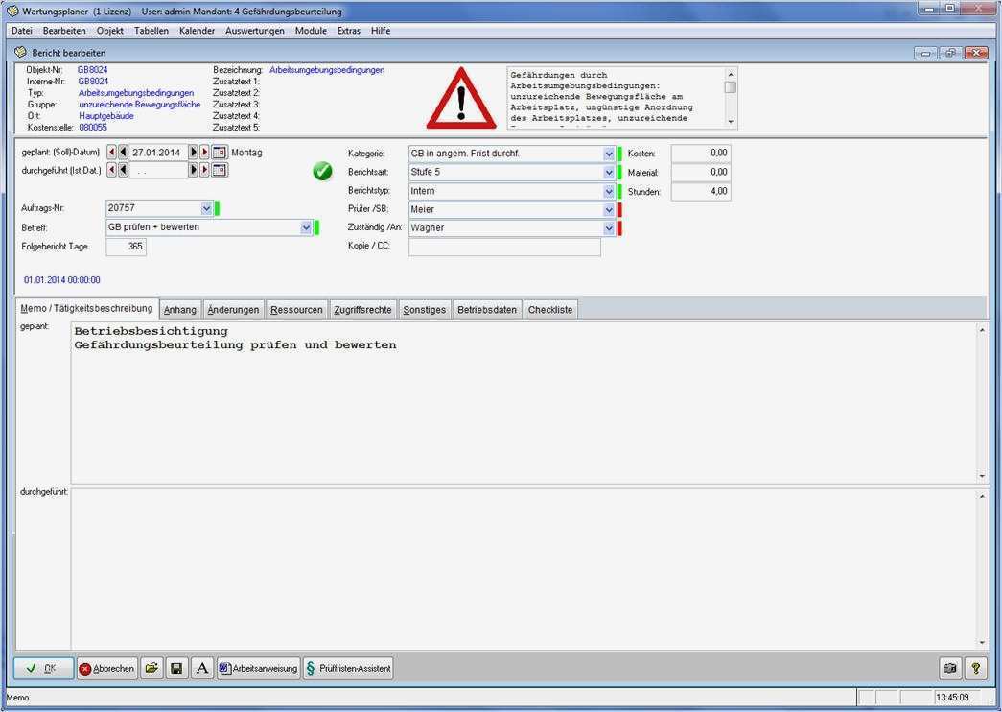Jump back with red left arrow of Soll-Datum
This screenshot has width=1002, height=712.
tap(112, 153)
